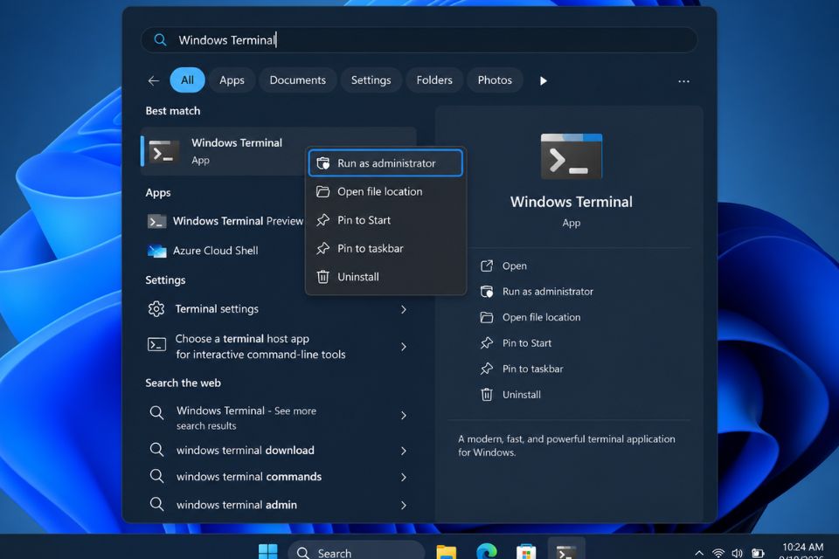Choose Uninstall in context menu

click(x=385, y=277)
